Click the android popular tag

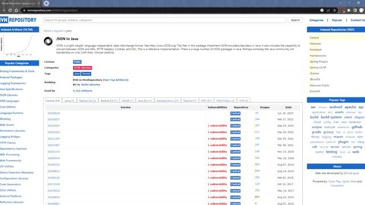tap(336, 107)
